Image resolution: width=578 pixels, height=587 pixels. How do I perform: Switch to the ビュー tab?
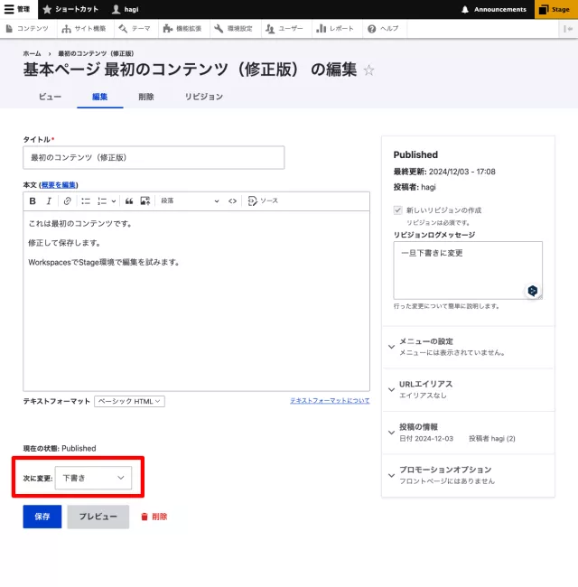(x=50, y=97)
